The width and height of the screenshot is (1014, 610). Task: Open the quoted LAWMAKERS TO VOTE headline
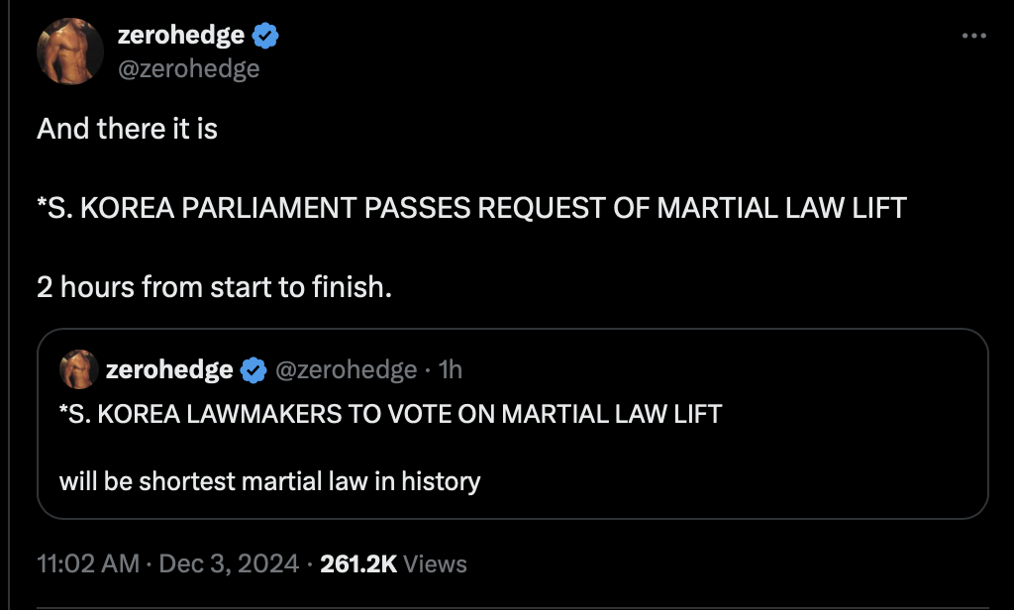pyautogui.click(x=390, y=412)
